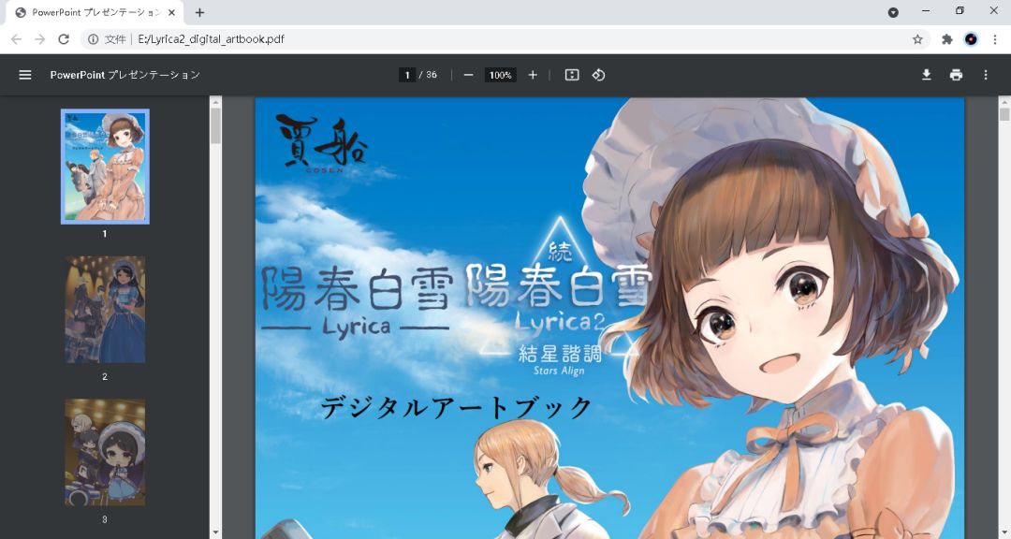The height and width of the screenshot is (539, 1011).
Task: Select page 3 thumbnail in sidebar
Action: pos(105,452)
